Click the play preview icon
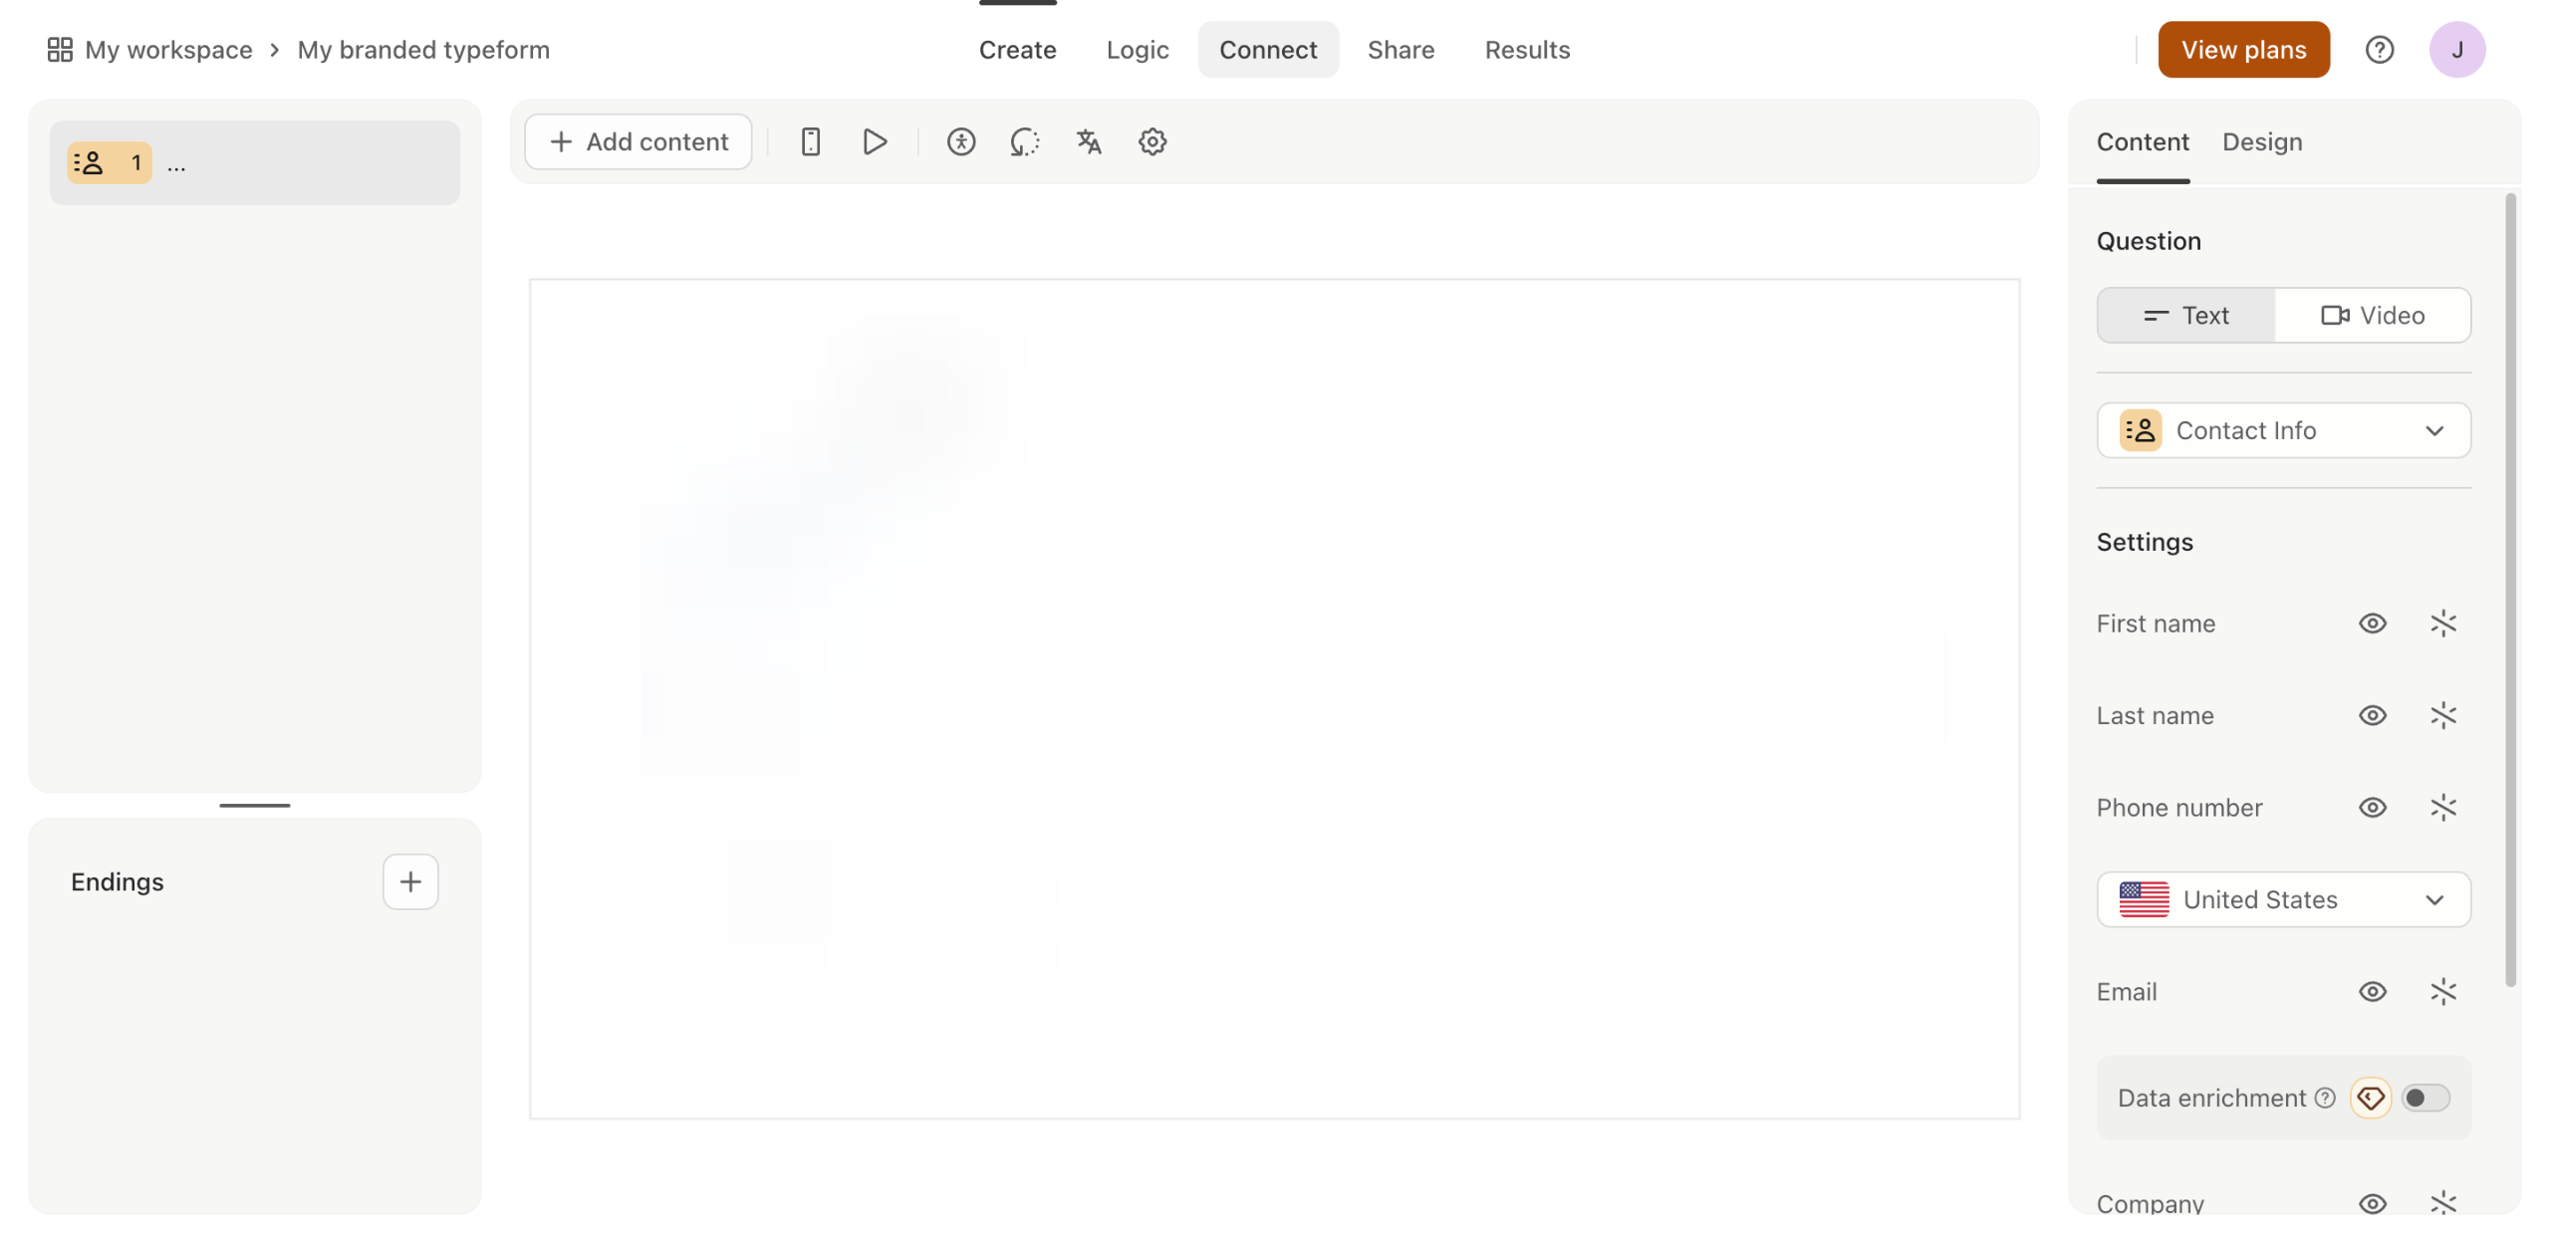Viewport: 2550px width, 1243px height. (x=875, y=141)
